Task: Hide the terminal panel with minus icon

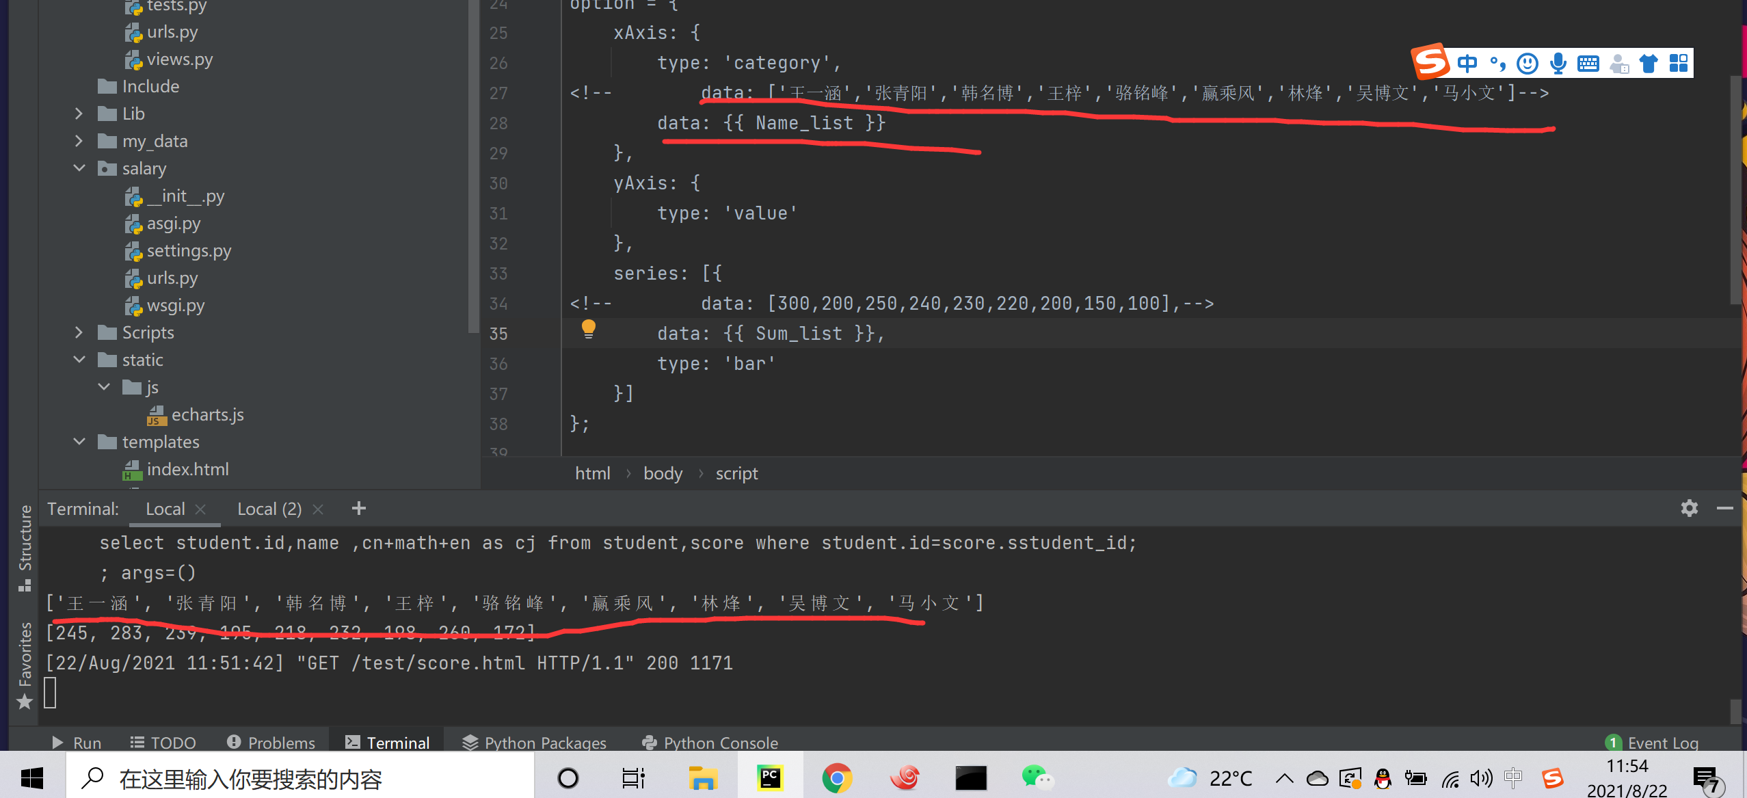Action: [1724, 508]
